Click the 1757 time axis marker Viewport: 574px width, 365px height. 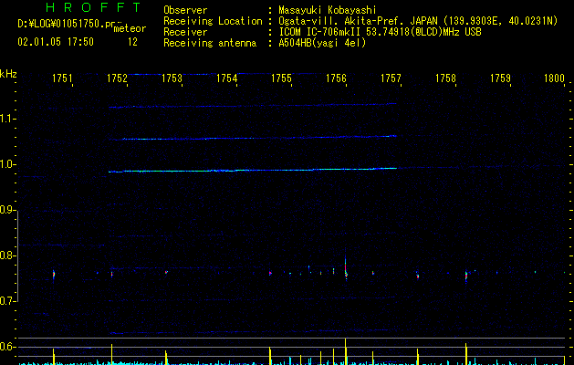(x=391, y=78)
